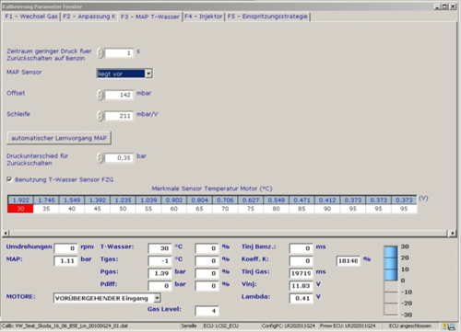Click the MAP 1.11 bar field
461x332 pixels.
coord(65,261)
